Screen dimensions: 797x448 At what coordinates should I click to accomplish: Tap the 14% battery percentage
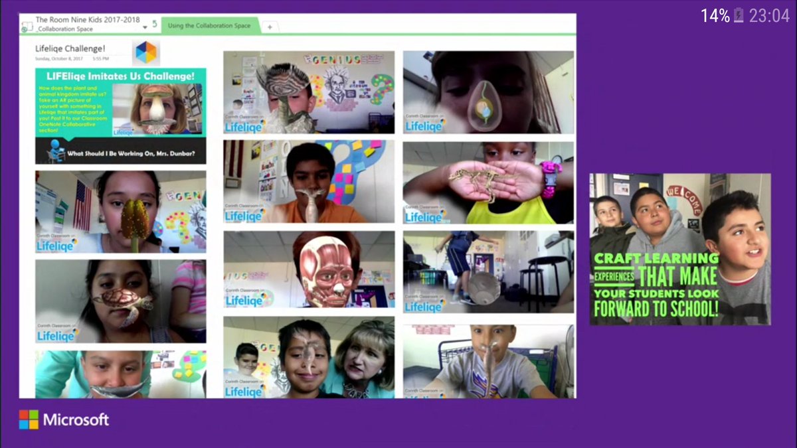(x=715, y=16)
